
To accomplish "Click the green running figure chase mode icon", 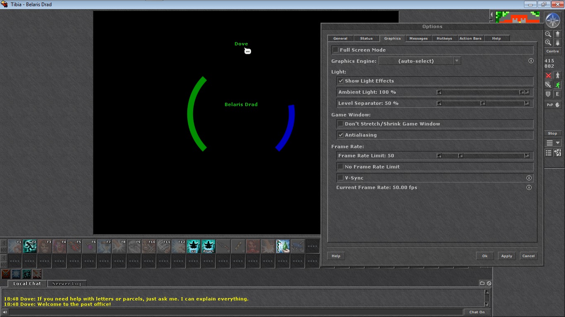I will [x=557, y=85].
